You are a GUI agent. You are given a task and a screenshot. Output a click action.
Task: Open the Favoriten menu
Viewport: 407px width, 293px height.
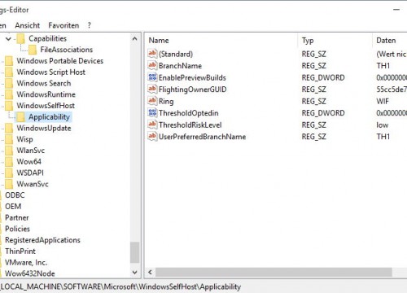63,25
